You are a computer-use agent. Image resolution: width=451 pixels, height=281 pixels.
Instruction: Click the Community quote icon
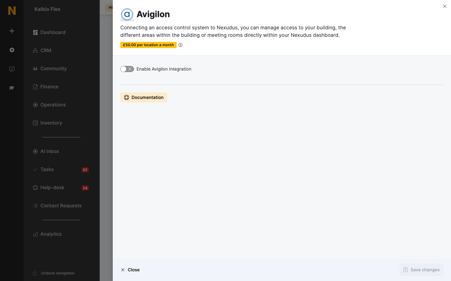tap(35, 69)
